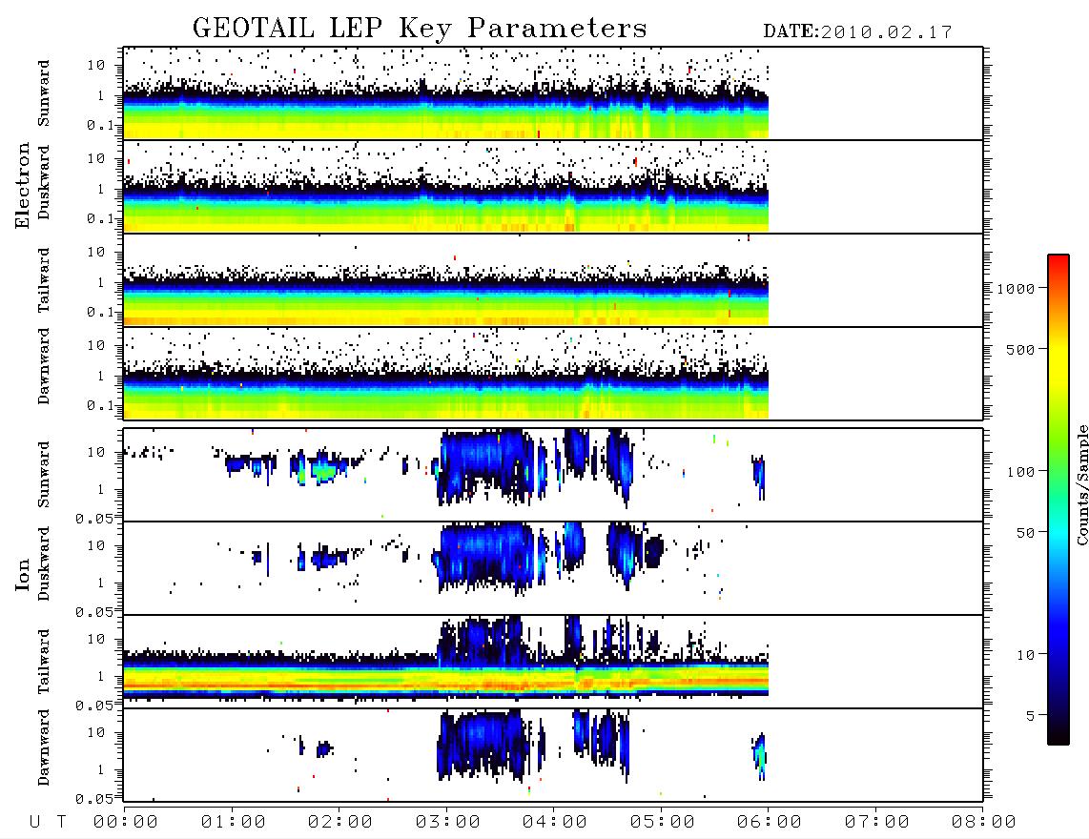
Task: Click the 01:00 time tick label
Action: click(233, 822)
